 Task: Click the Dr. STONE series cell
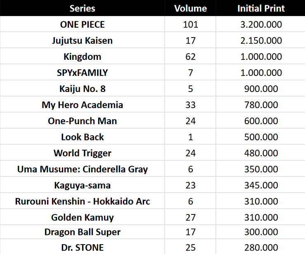coord(83,247)
